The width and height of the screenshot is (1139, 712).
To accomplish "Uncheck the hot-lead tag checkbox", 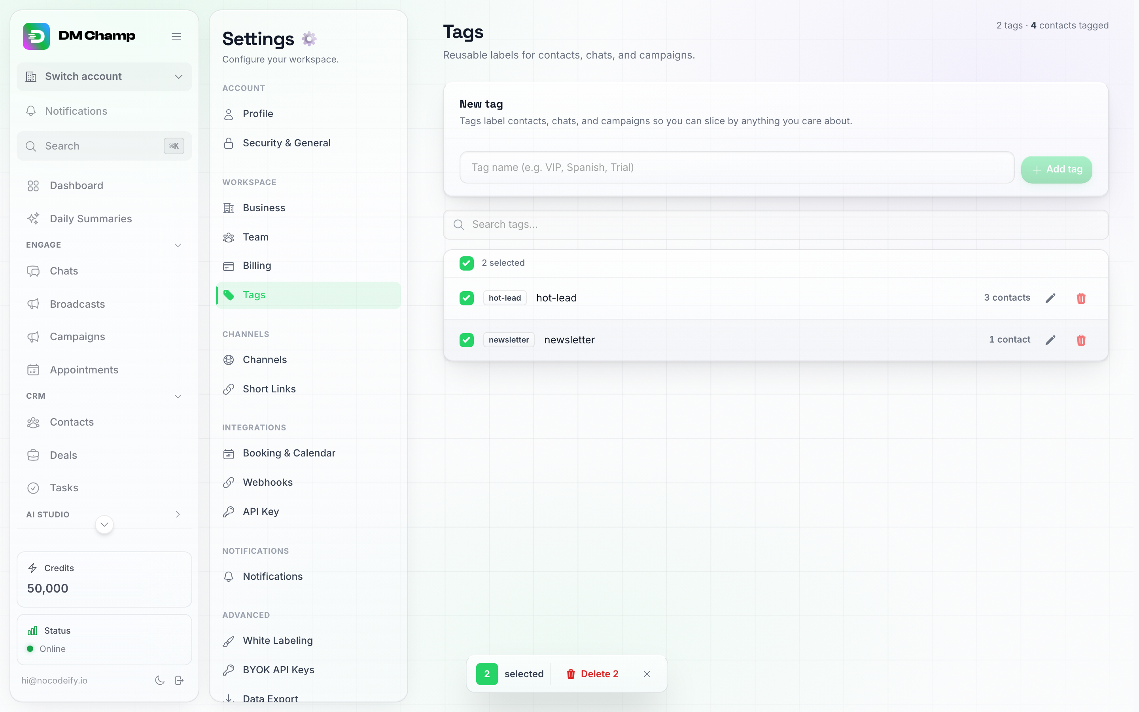I will pos(466,298).
